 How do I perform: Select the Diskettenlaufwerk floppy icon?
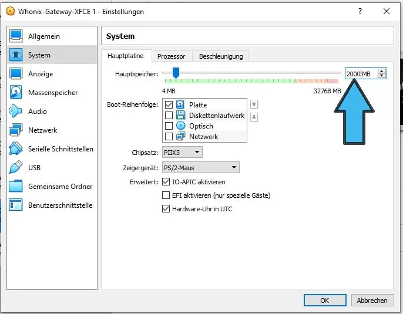pyautogui.click(x=180, y=115)
